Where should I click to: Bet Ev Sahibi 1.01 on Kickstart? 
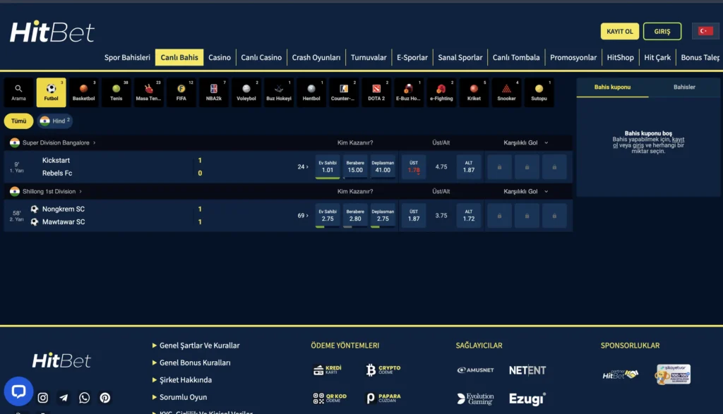tap(328, 166)
